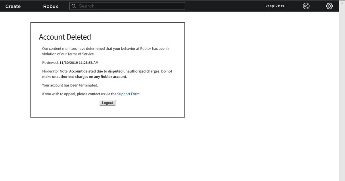
Task: Click 'Your account has been terminated.' text
Action: (x=70, y=85)
